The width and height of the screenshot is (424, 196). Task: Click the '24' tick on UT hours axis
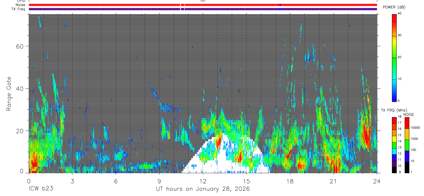click(377, 180)
